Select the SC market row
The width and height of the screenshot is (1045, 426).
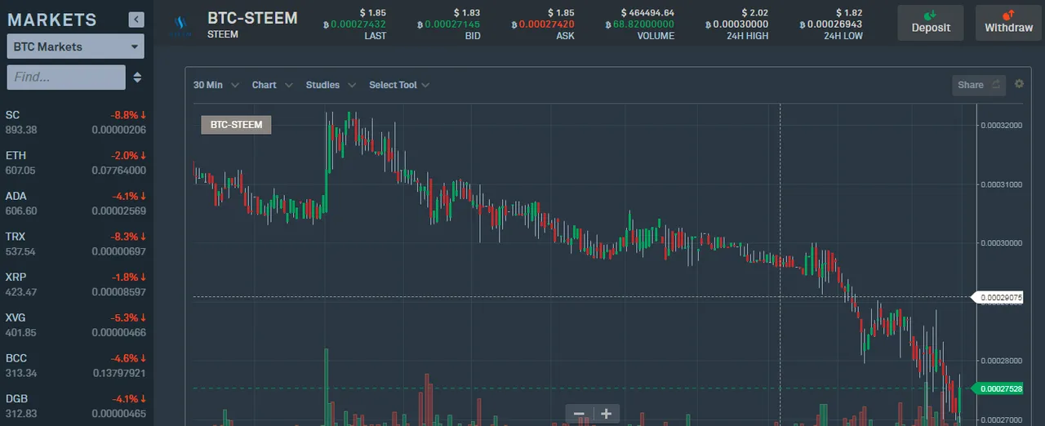tap(76, 122)
